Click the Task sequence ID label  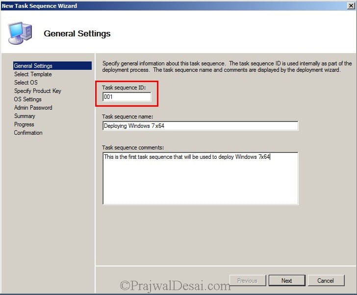click(124, 88)
